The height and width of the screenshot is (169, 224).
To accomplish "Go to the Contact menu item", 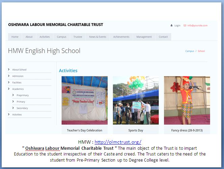I will pyautogui.click(x=163, y=37).
